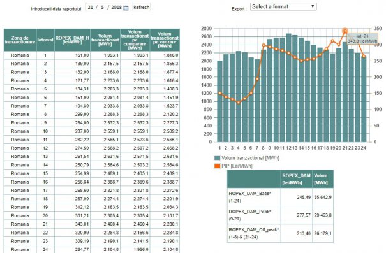Click the Interval column header
Viewport: 386px width, 253px height.
coord(45,40)
